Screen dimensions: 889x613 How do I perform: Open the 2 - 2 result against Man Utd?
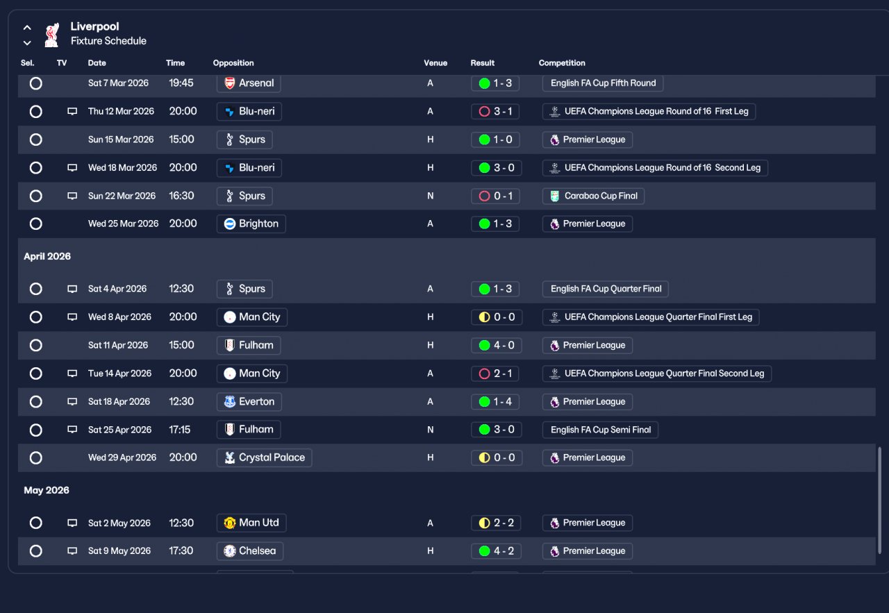pyautogui.click(x=497, y=523)
